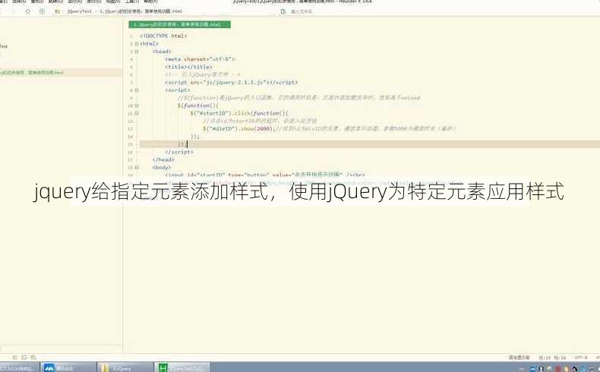The image size is (600, 372).
Task: Click the script src jquery-2.1.1.js line
Action: click(x=231, y=82)
